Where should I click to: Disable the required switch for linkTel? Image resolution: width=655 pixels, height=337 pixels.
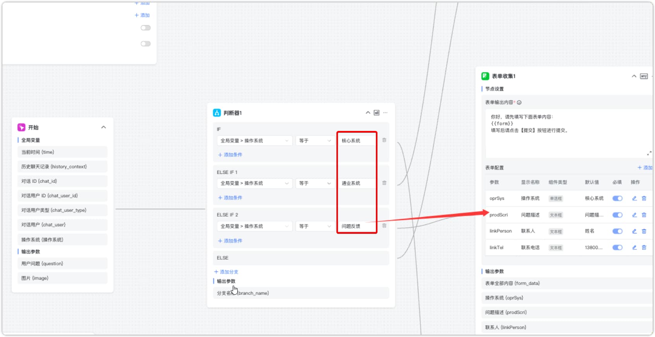617,248
